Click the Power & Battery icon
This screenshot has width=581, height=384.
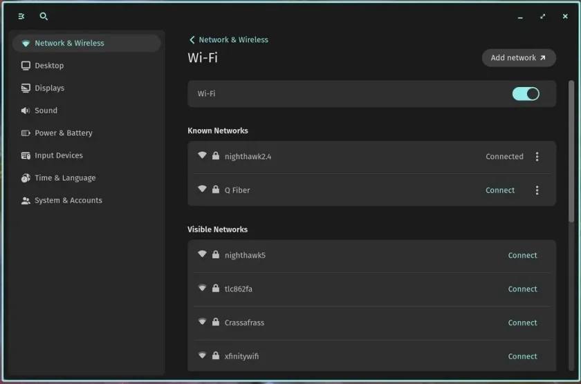click(x=26, y=133)
